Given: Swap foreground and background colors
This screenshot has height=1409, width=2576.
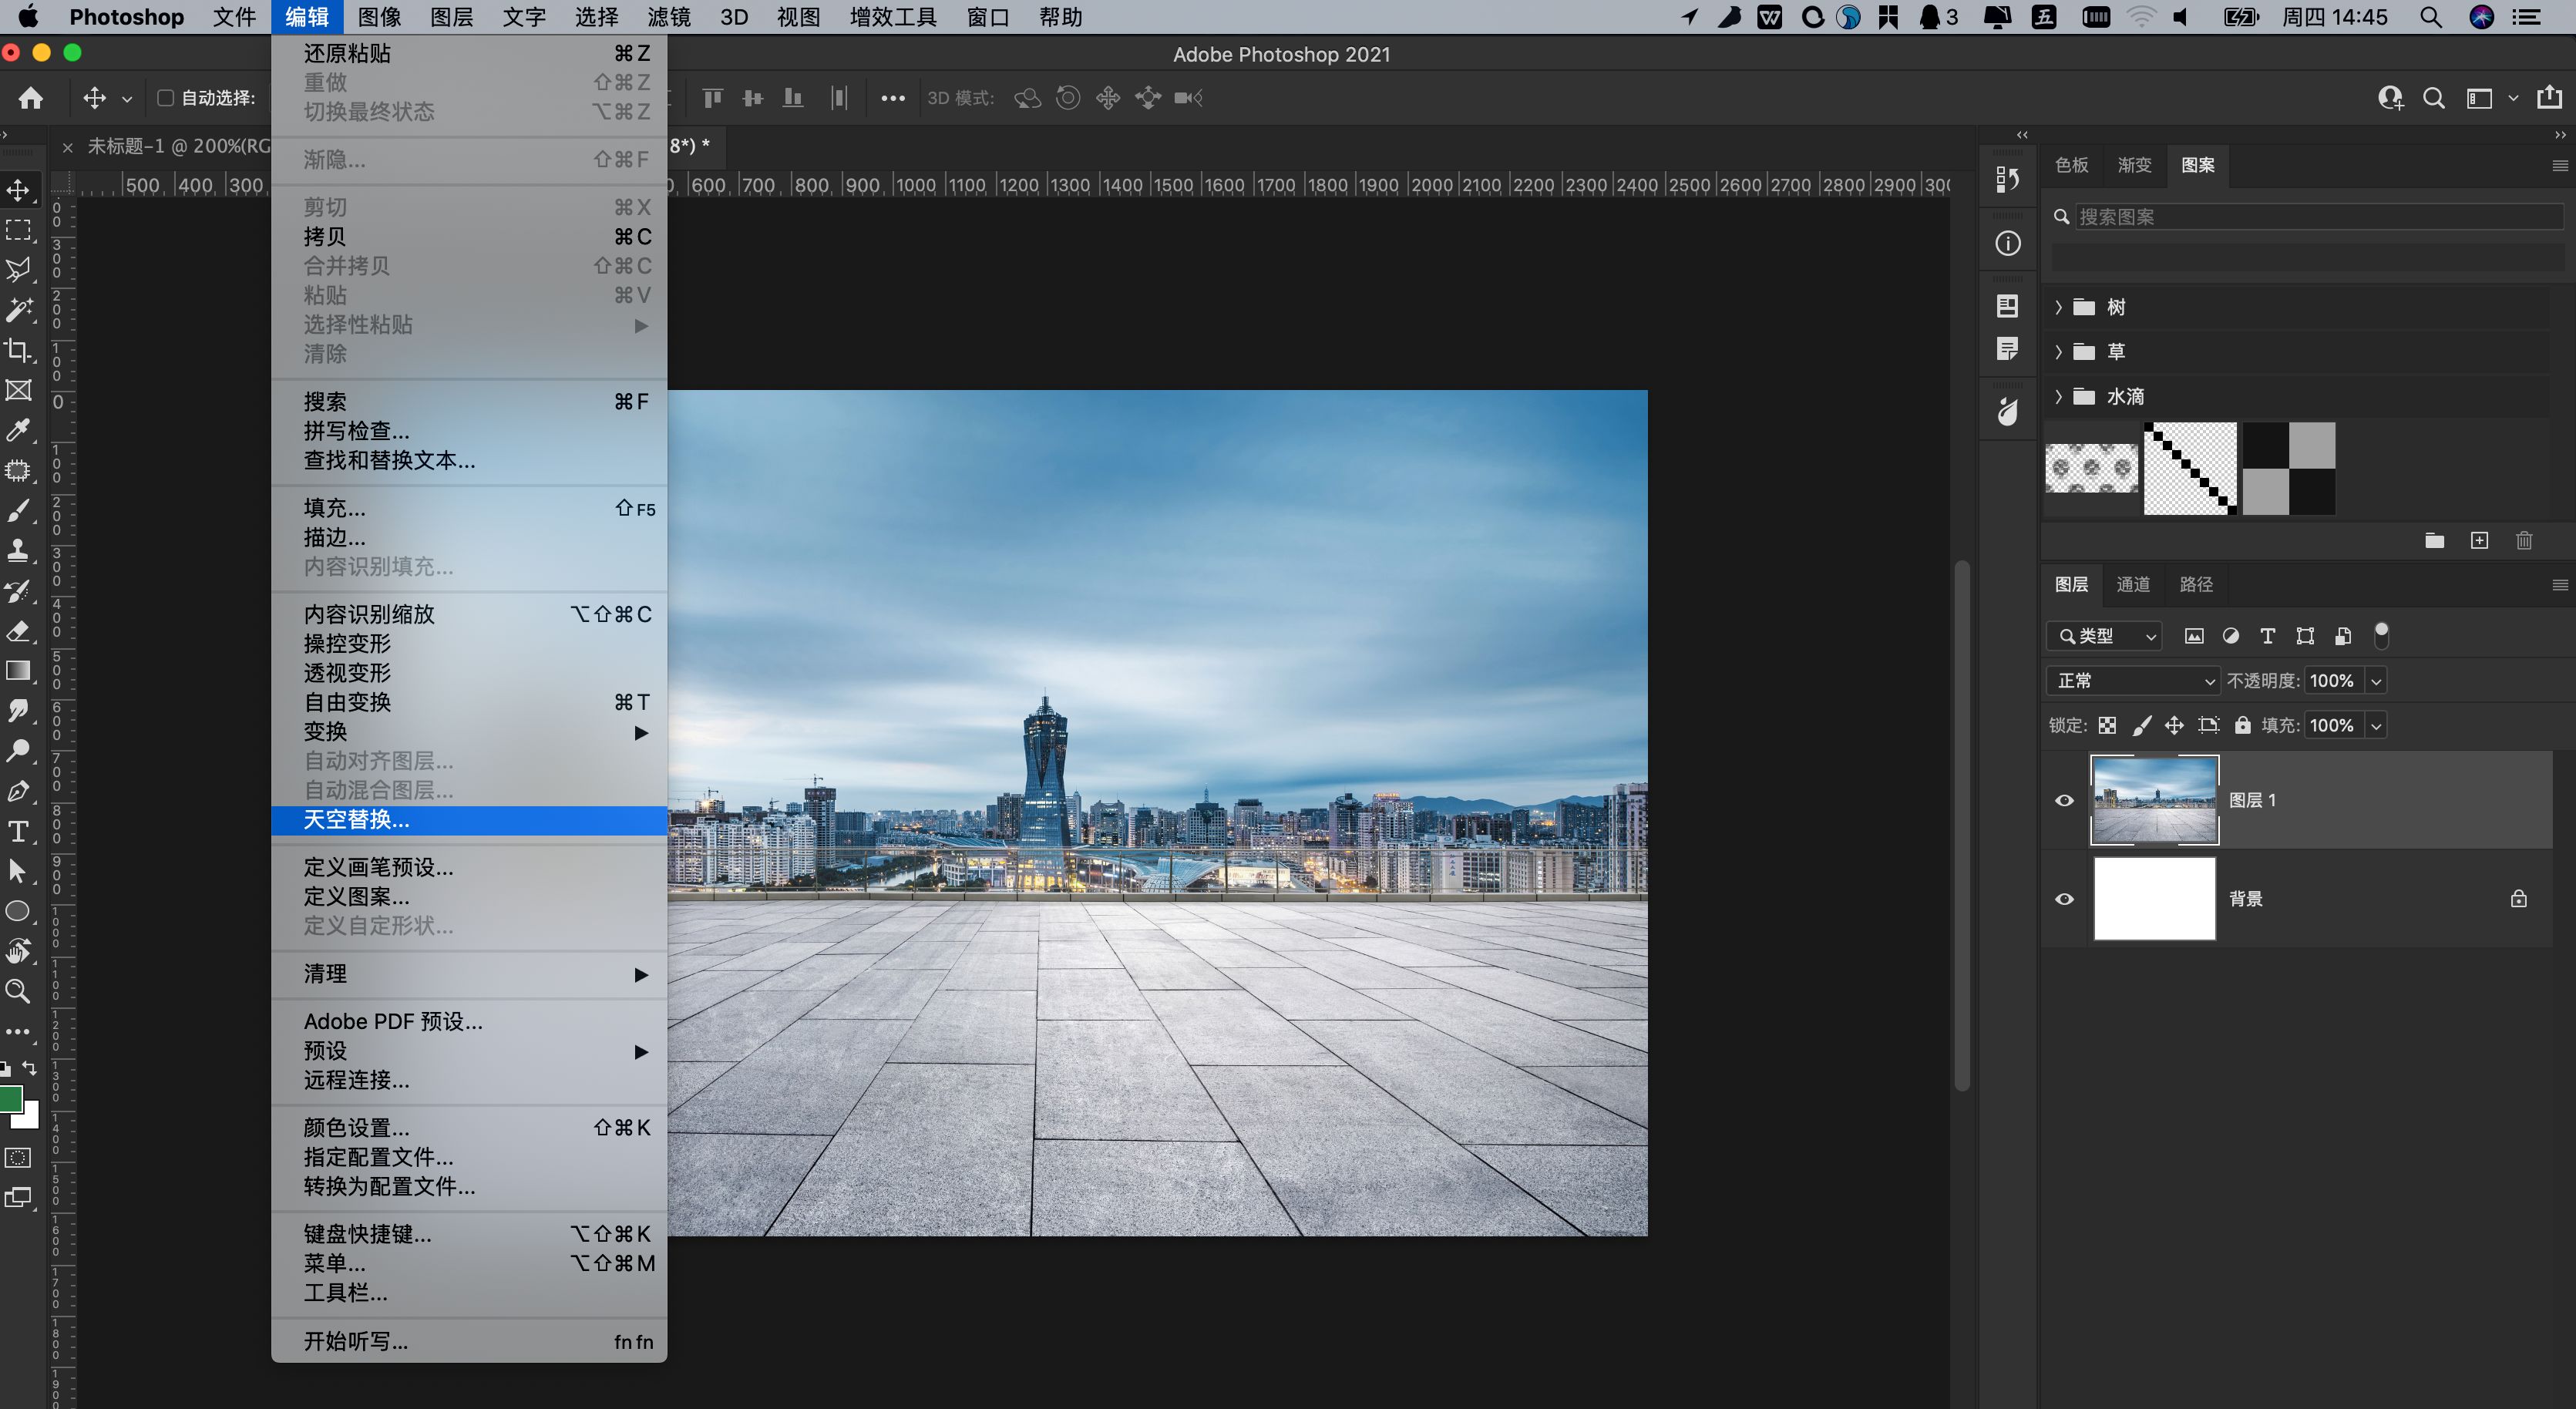Looking at the screenshot, I should (x=30, y=1068).
